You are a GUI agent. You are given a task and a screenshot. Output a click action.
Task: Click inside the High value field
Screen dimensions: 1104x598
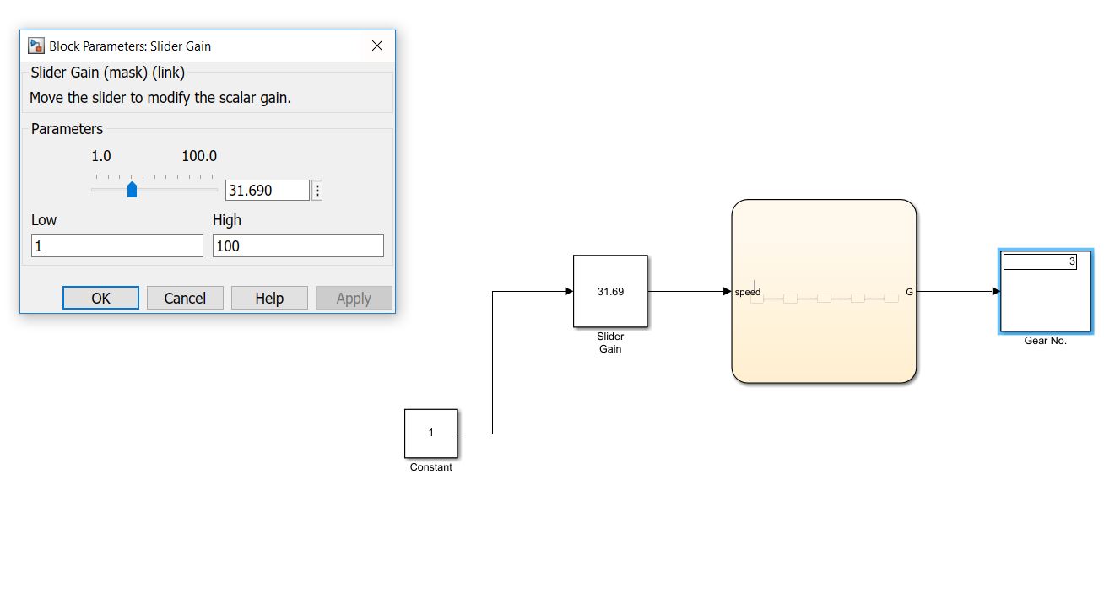click(298, 245)
